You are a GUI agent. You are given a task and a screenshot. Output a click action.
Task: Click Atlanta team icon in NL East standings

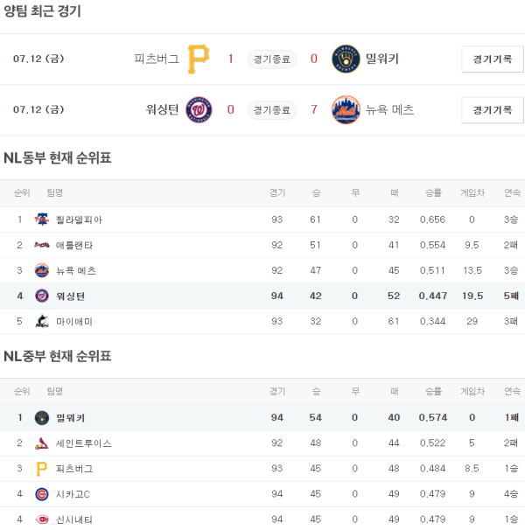[x=42, y=245]
